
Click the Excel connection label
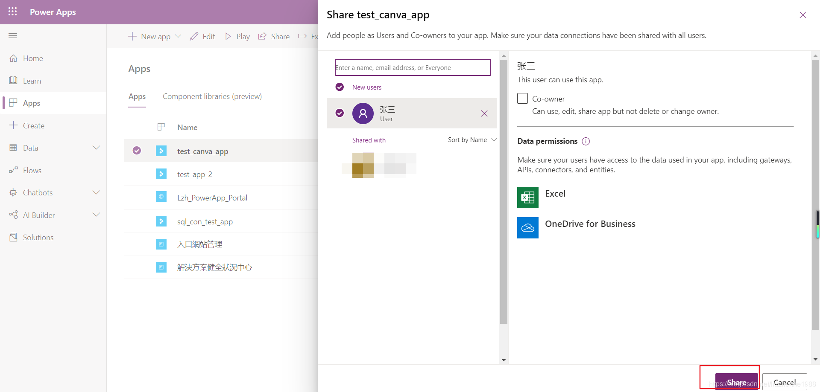[555, 193]
